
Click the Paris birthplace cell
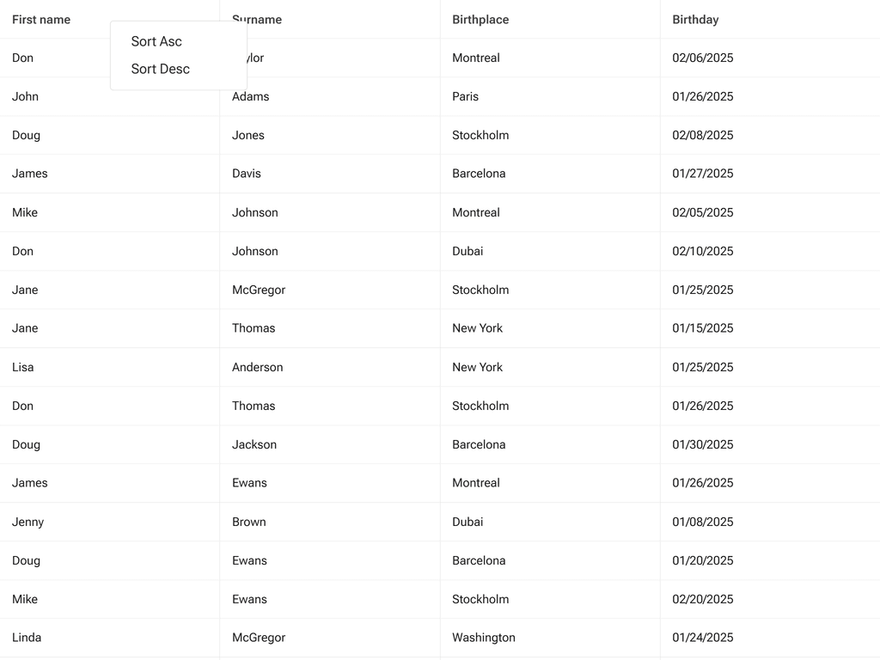[466, 96]
